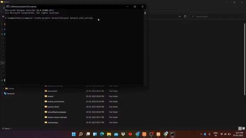Open taskbar Search magnifier

[x=81, y=134]
